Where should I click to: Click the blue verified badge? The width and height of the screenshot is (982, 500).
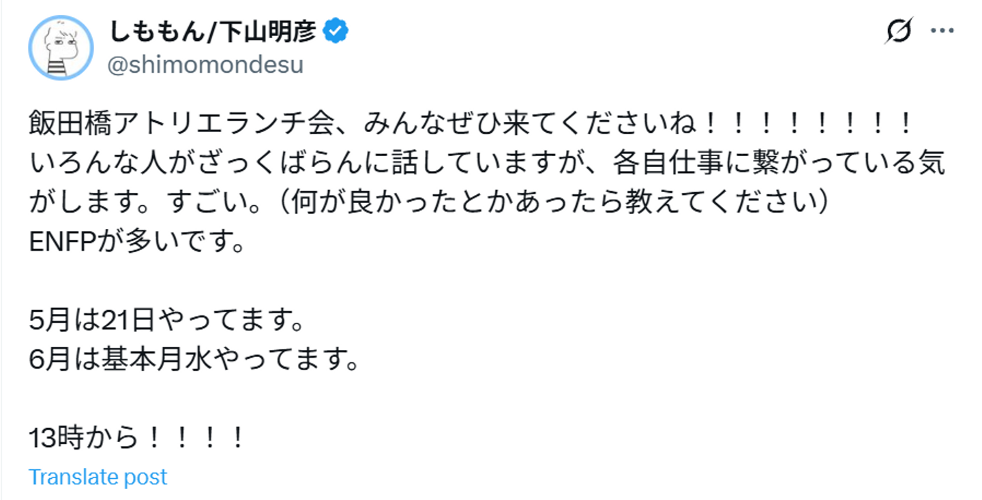[x=336, y=31]
